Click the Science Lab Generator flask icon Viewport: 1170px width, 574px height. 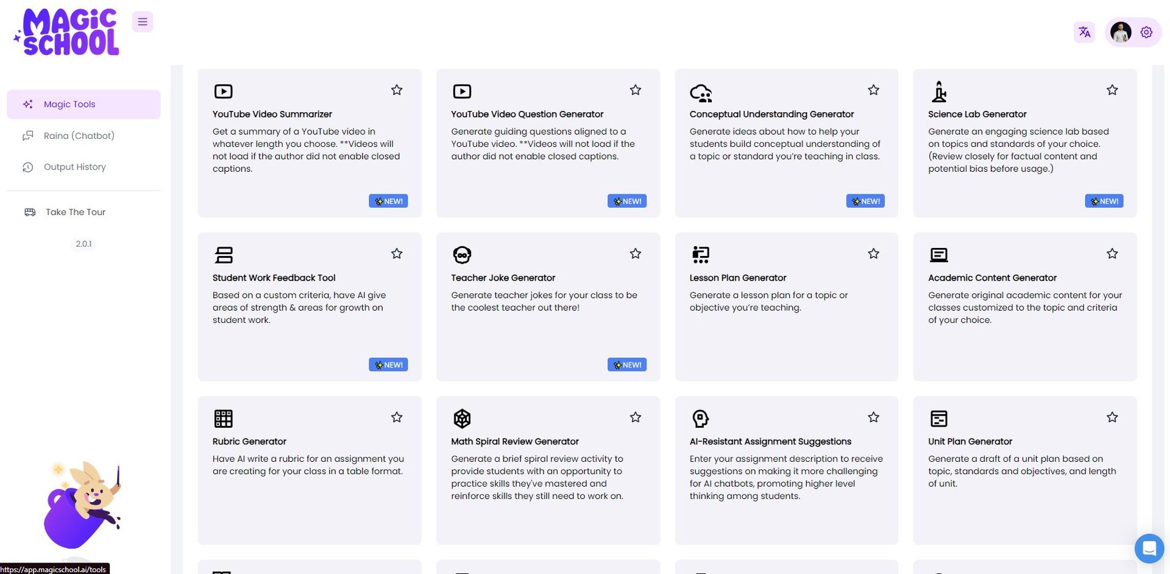click(x=939, y=91)
